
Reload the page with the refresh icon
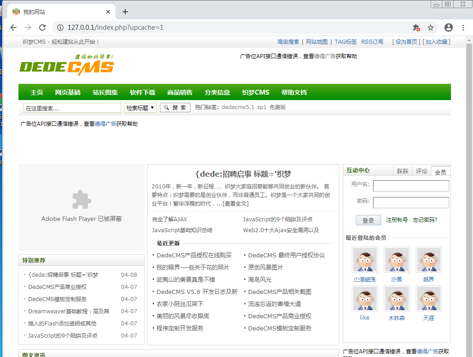tap(42, 27)
